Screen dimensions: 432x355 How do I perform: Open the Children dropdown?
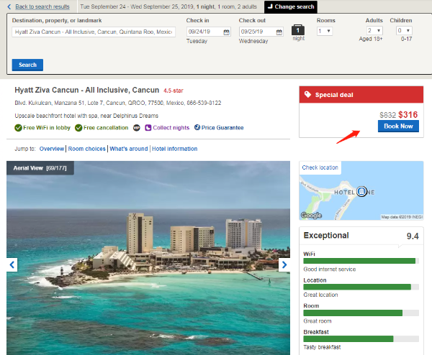(x=404, y=30)
